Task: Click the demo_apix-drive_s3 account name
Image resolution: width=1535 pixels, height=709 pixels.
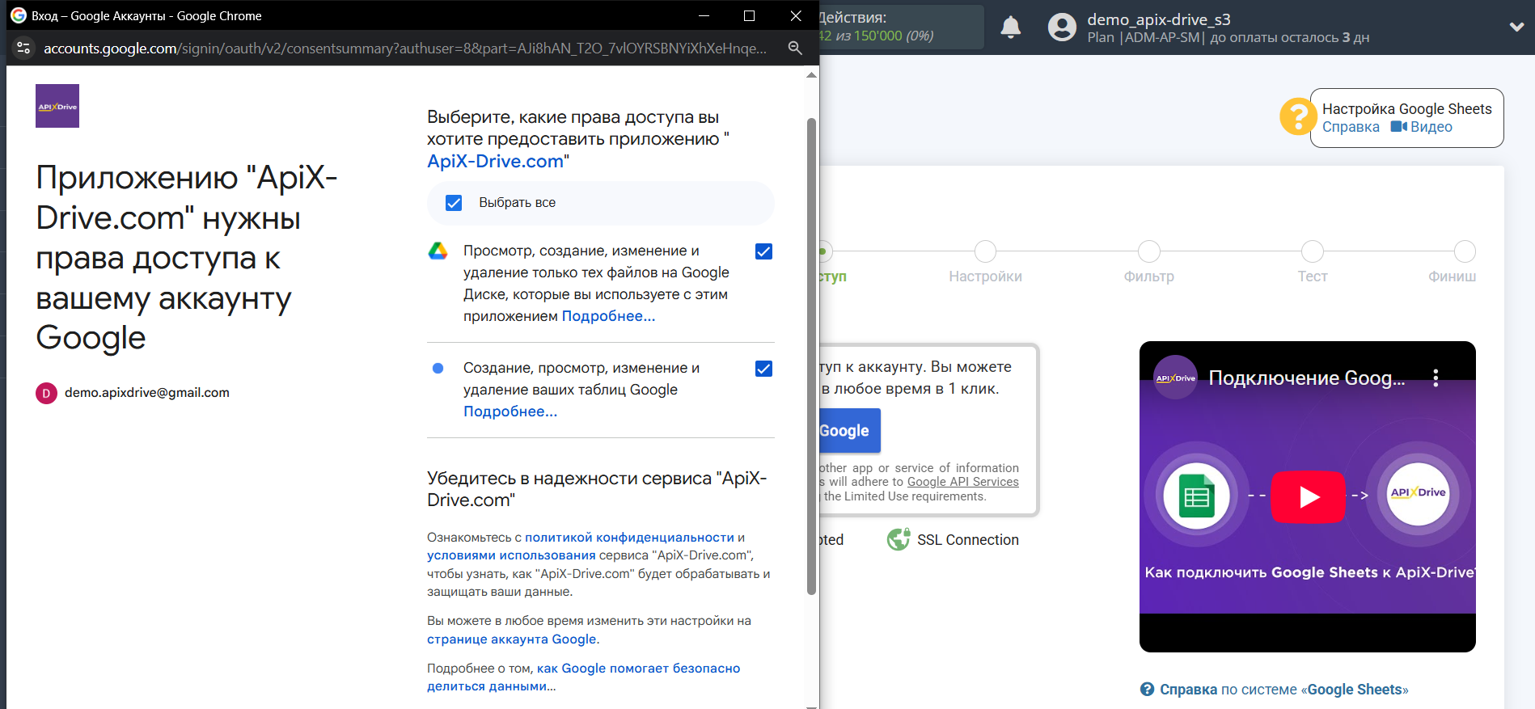Action: (1158, 19)
